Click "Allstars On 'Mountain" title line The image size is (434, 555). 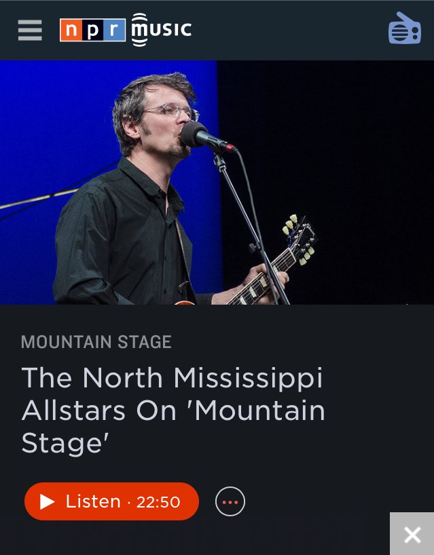coord(173,410)
